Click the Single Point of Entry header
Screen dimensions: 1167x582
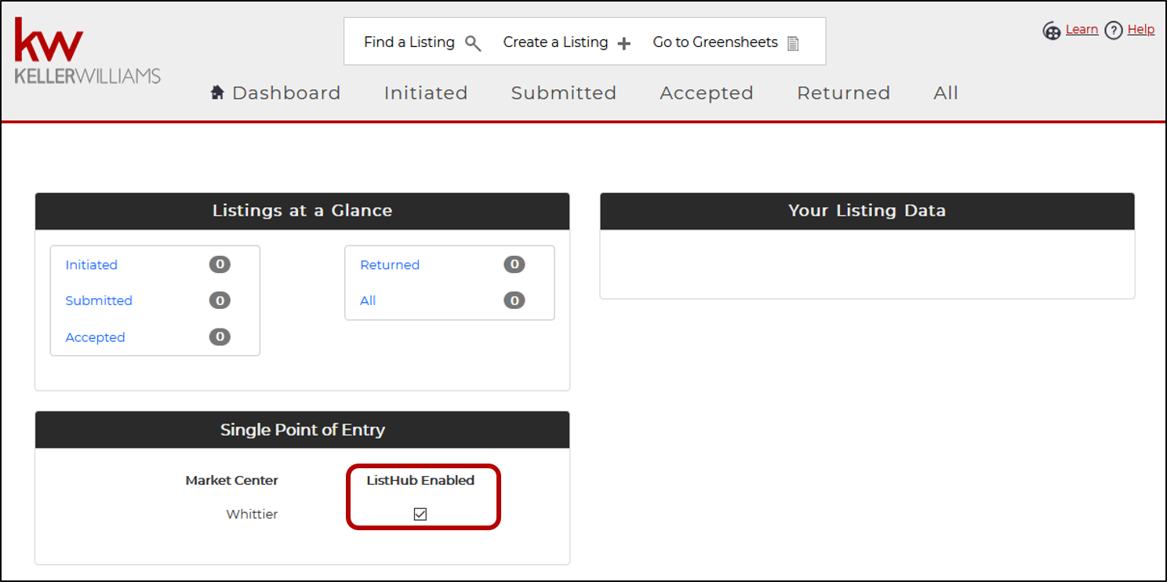[302, 430]
